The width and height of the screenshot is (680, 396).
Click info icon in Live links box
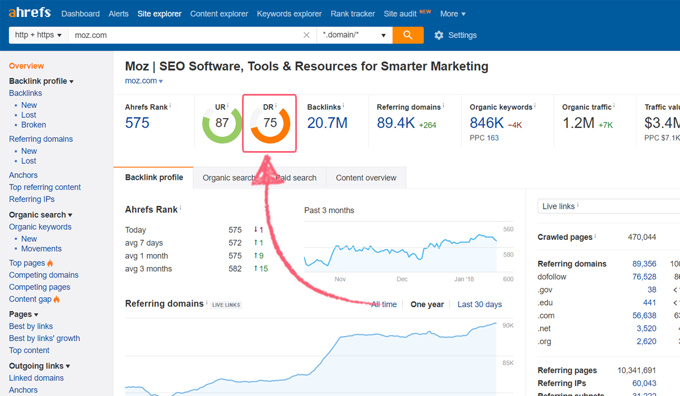click(x=578, y=205)
